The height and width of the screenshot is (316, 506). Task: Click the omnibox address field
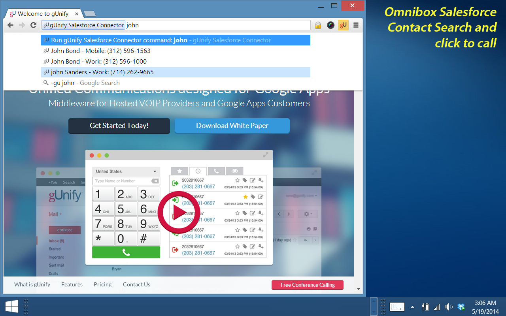[x=176, y=25]
